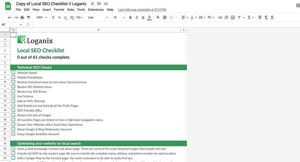Viewport: 300px width, 162px height.
Task: Click the insert link icon
Action: click(x=220, y=17)
